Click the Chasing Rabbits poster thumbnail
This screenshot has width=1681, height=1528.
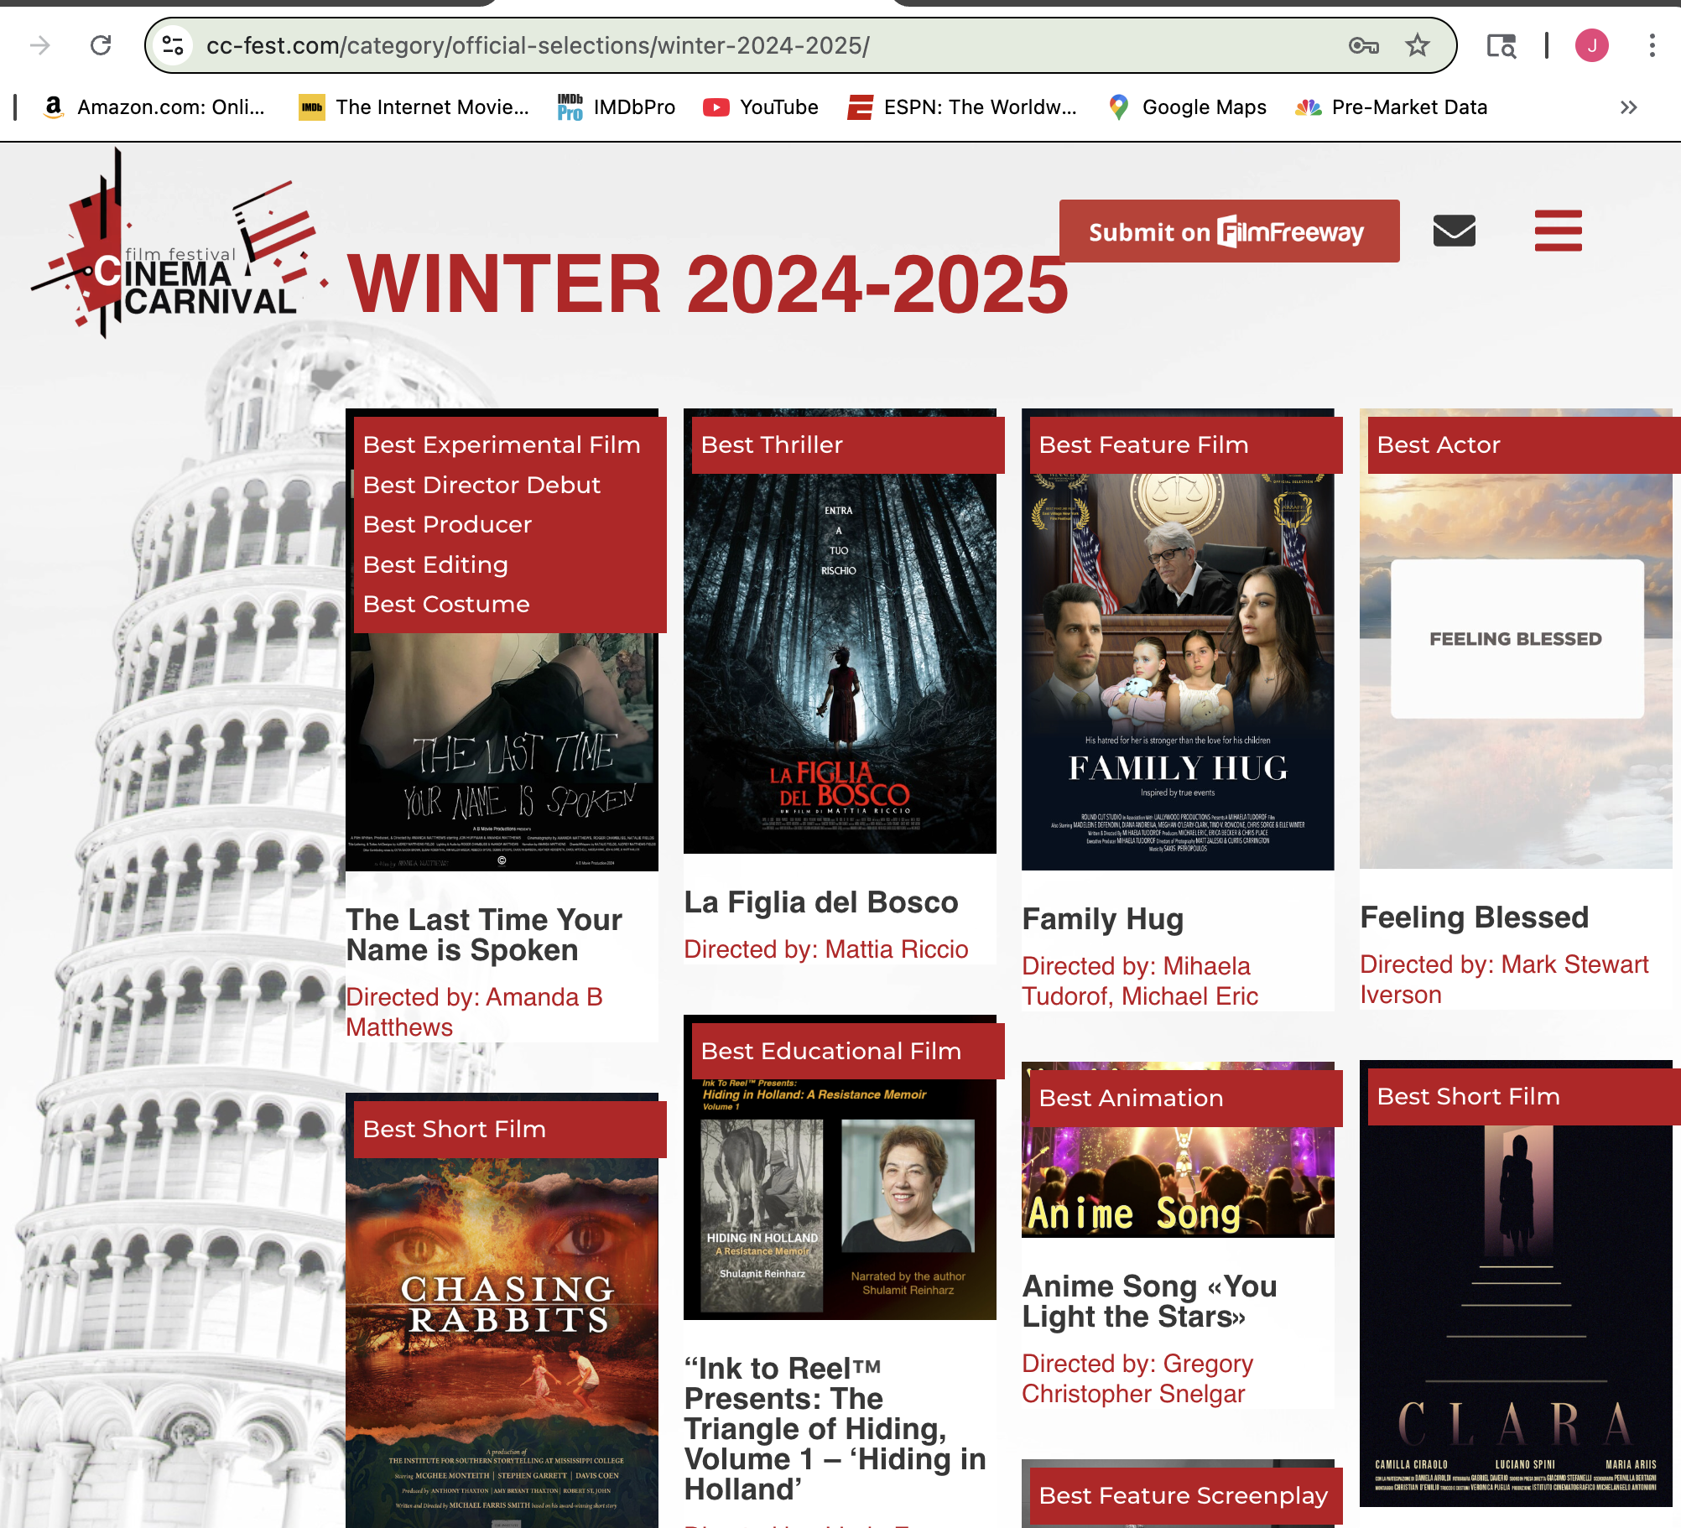502,1342
